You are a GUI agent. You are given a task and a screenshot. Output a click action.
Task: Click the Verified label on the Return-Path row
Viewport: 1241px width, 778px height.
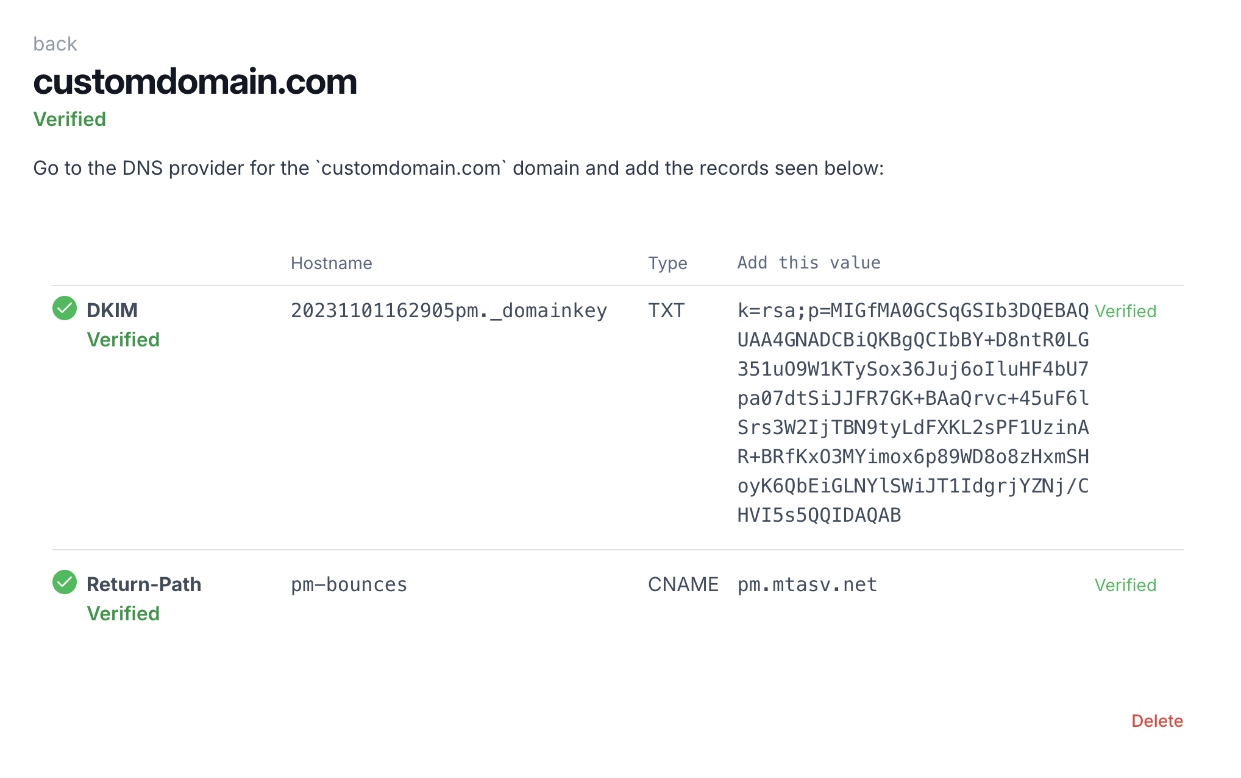1125,585
